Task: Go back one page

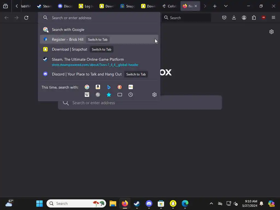Action: (x=7, y=18)
